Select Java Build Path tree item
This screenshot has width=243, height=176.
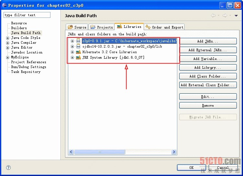click(x=26, y=33)
